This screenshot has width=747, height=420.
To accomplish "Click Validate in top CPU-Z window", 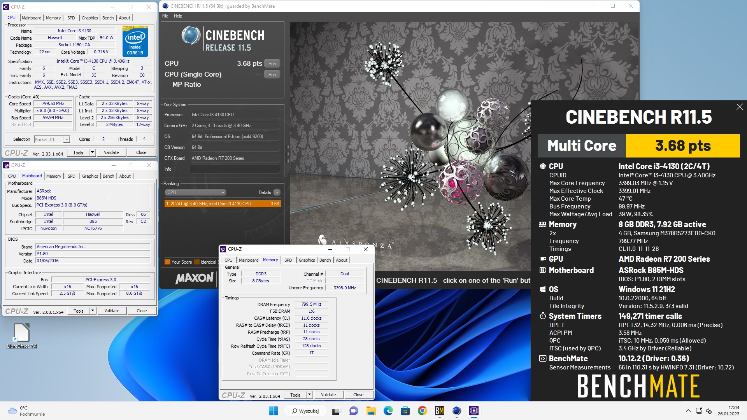I will pyautogui.click(x=111, y=152).
